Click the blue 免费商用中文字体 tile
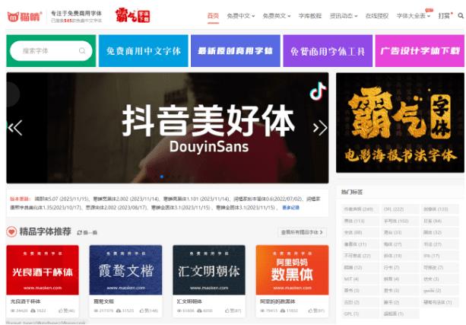The width and height of the screenshot is (466, 325). 143,51
